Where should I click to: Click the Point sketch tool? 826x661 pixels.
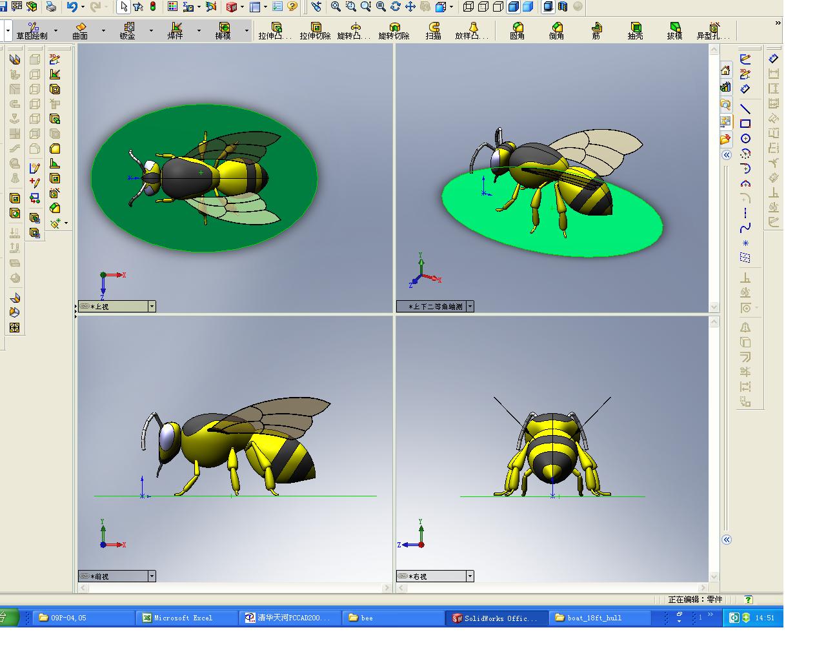tap(745, 243)
